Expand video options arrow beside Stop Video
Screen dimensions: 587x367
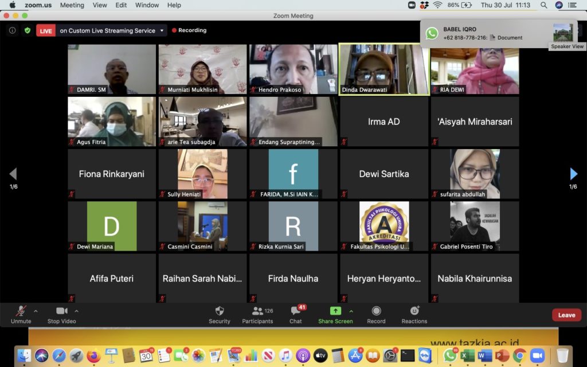(77, 311)
